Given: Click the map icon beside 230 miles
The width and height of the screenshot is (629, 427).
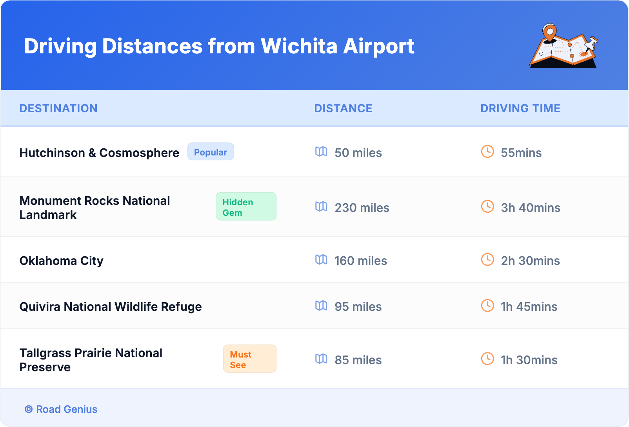Looking at the screenshot, I should 321,206.
